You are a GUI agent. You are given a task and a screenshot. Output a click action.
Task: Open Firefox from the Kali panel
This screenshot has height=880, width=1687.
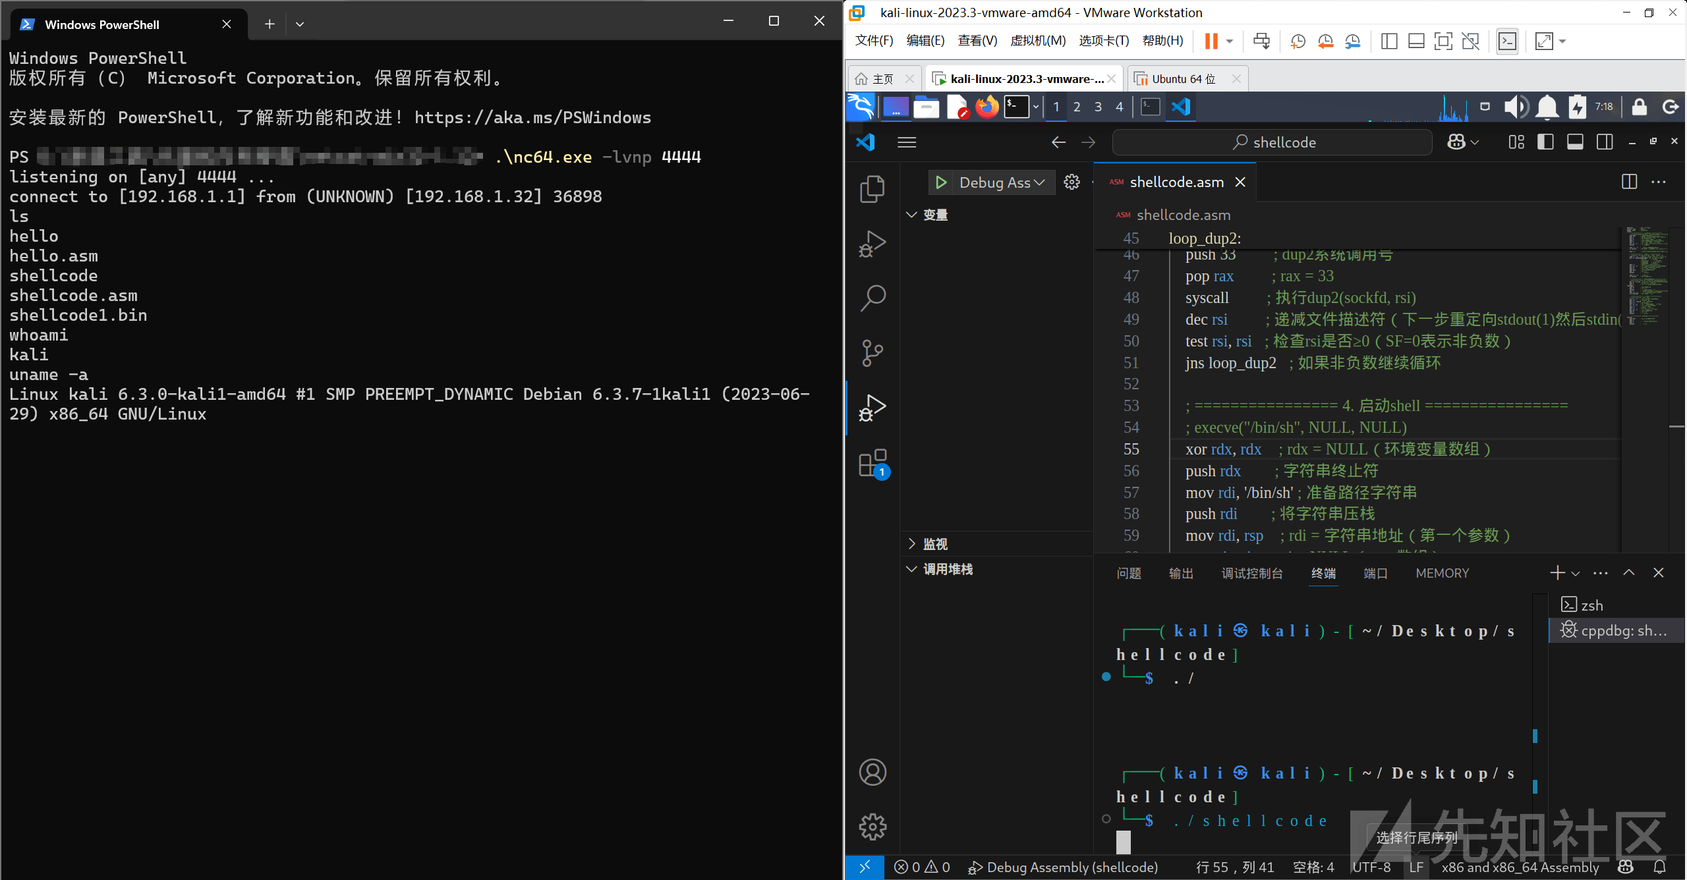point(986,107)
